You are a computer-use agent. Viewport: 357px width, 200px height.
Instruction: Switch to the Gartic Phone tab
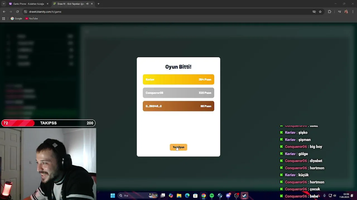tap(29, 4)
